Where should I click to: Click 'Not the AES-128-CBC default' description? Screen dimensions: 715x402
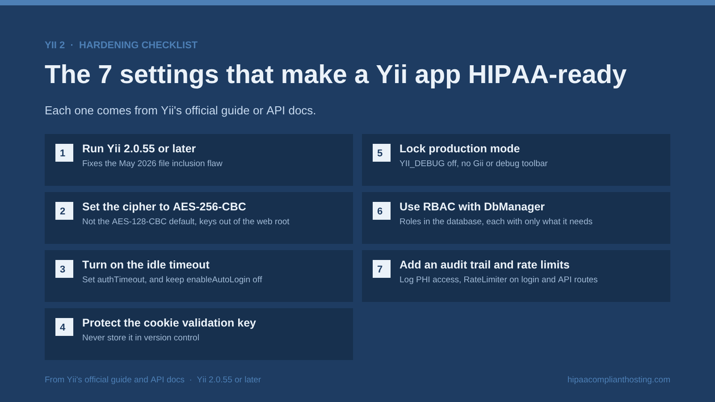coord(186,222)
